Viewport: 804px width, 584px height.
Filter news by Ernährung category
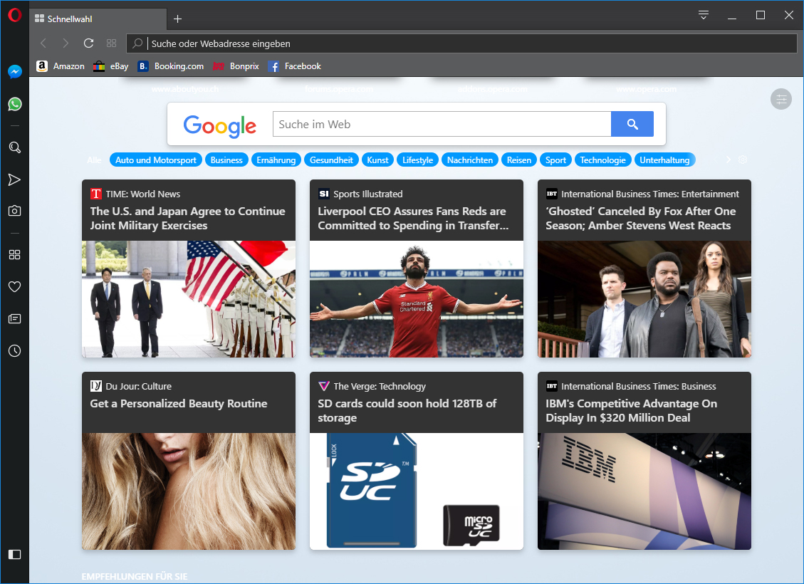(276, 160)
